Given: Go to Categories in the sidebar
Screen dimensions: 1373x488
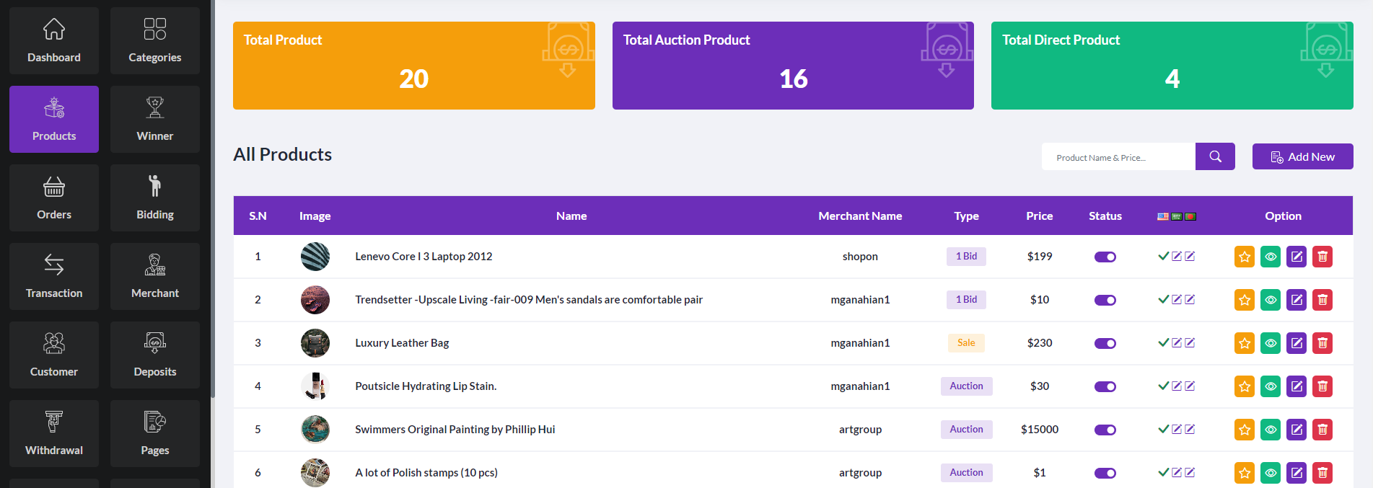Looking at the screenshot, I should [155, 40].
